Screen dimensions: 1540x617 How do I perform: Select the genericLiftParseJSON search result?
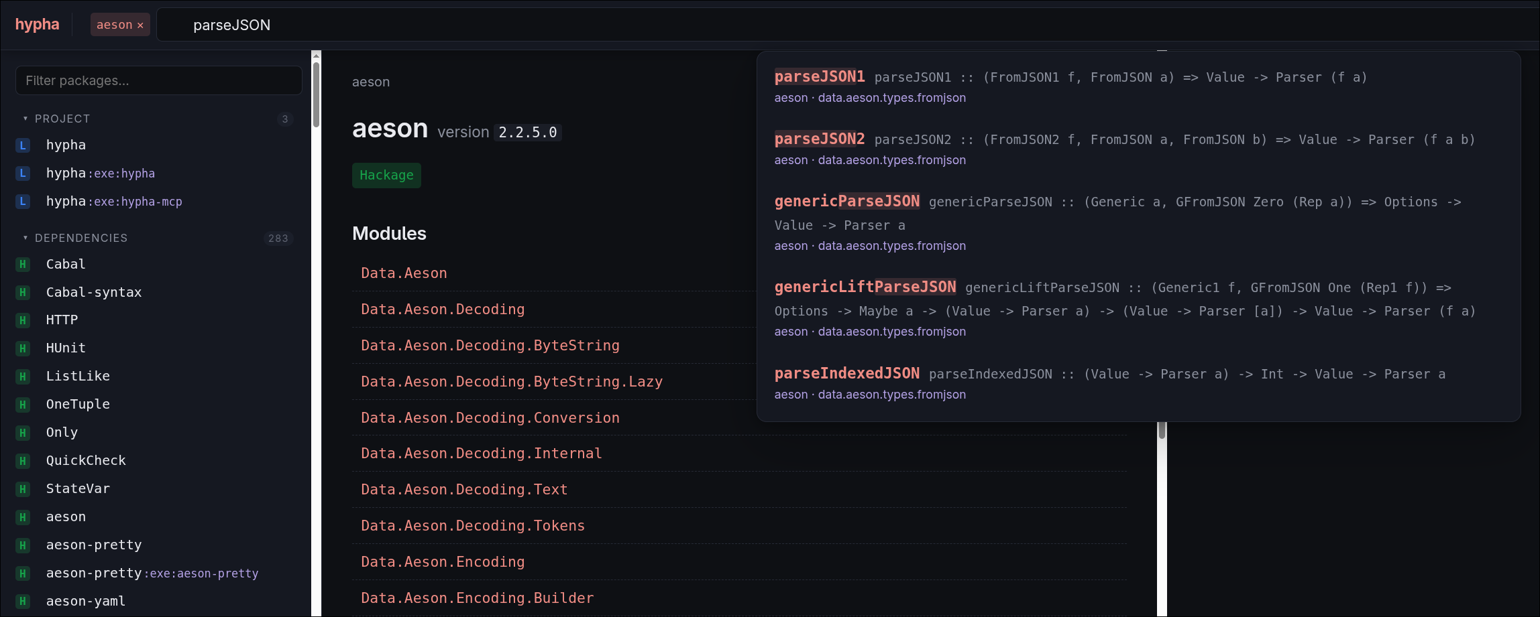click(x=1138, y=308)
